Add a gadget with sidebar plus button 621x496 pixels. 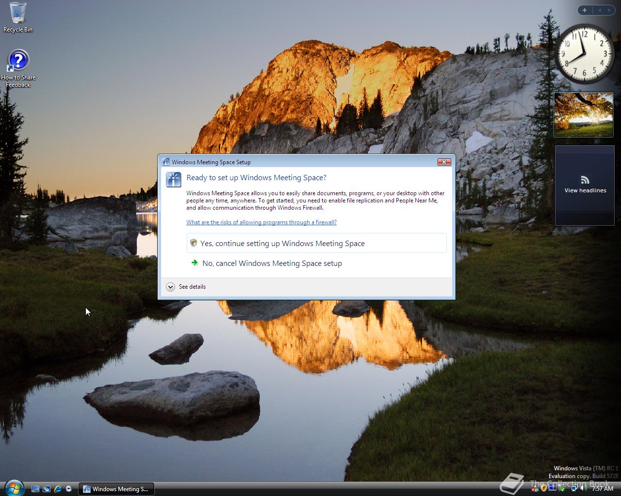click(x=585, y=10)
